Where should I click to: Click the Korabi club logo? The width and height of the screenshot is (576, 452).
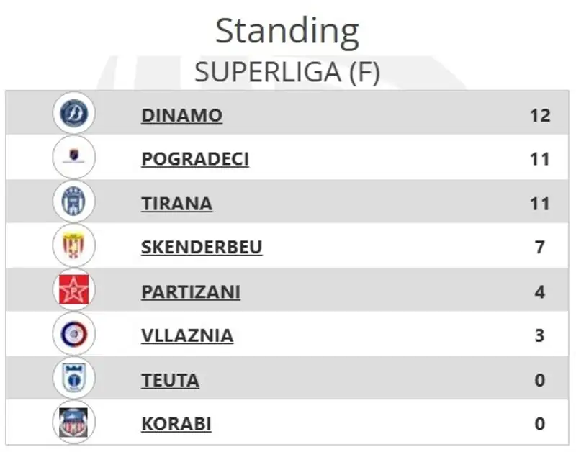[73, 422]
